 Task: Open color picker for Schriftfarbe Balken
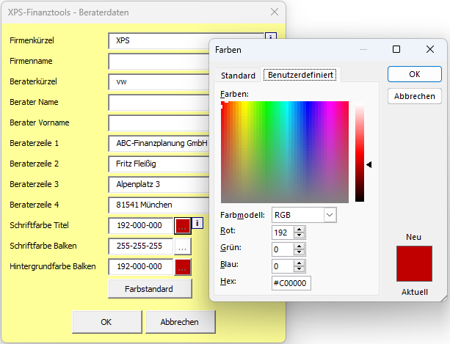(183, 246)
